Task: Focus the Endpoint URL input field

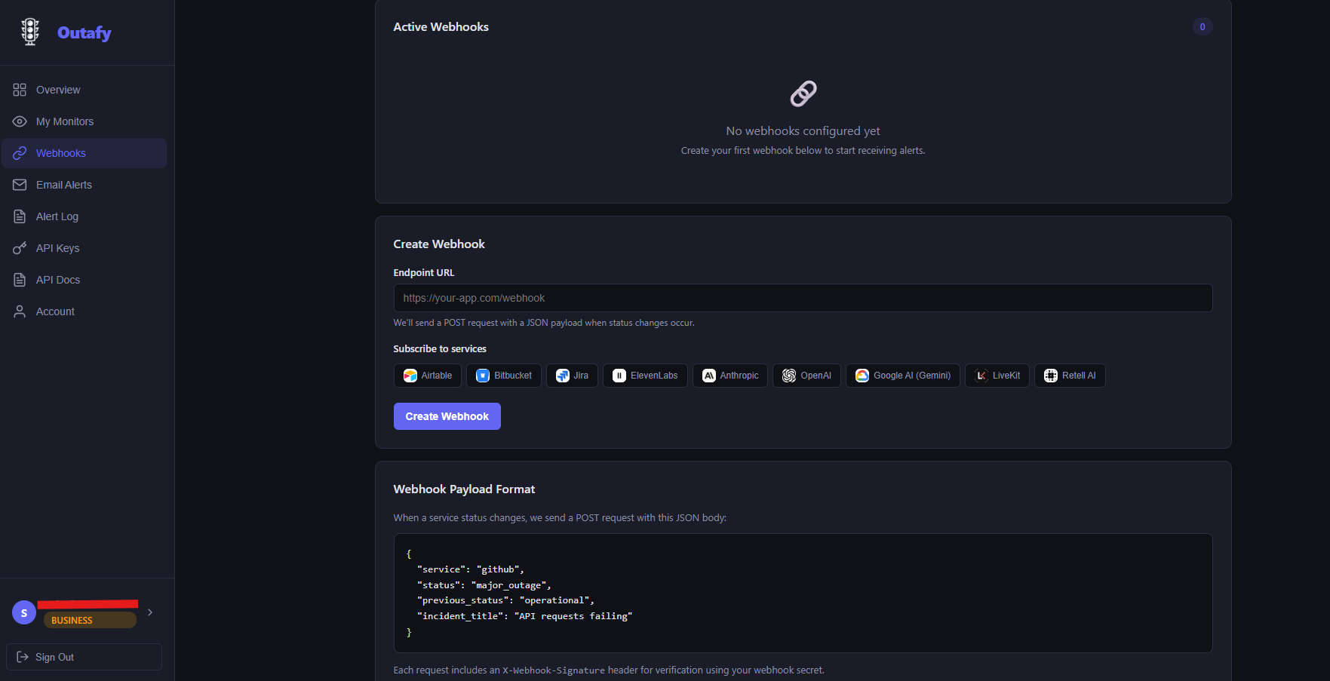Action: tap(803, 298)
